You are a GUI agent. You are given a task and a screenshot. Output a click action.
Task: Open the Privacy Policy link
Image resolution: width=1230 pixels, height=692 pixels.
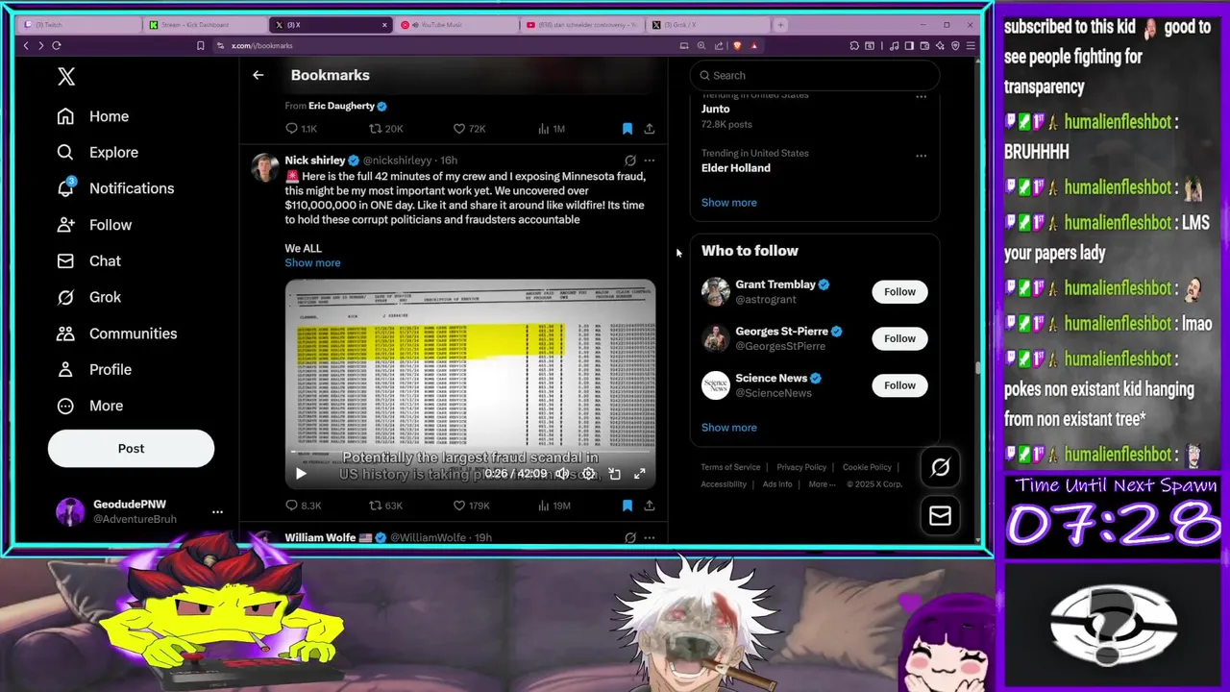coord(801,467)
